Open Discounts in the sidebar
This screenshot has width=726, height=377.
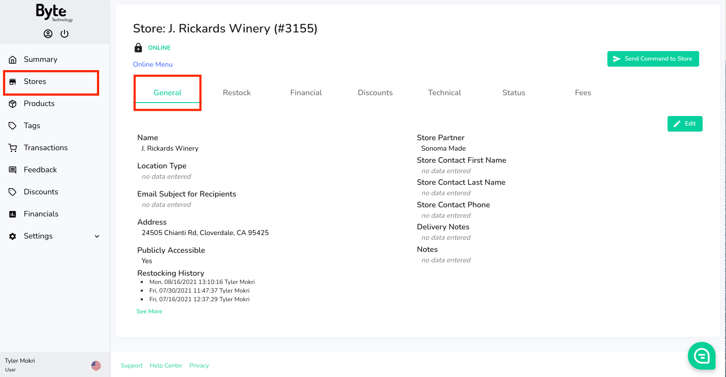point(41,192)
